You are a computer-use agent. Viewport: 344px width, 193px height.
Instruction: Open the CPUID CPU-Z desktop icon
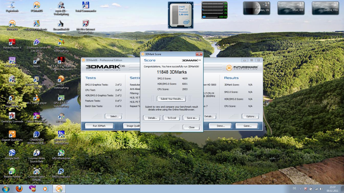point(12,62)
